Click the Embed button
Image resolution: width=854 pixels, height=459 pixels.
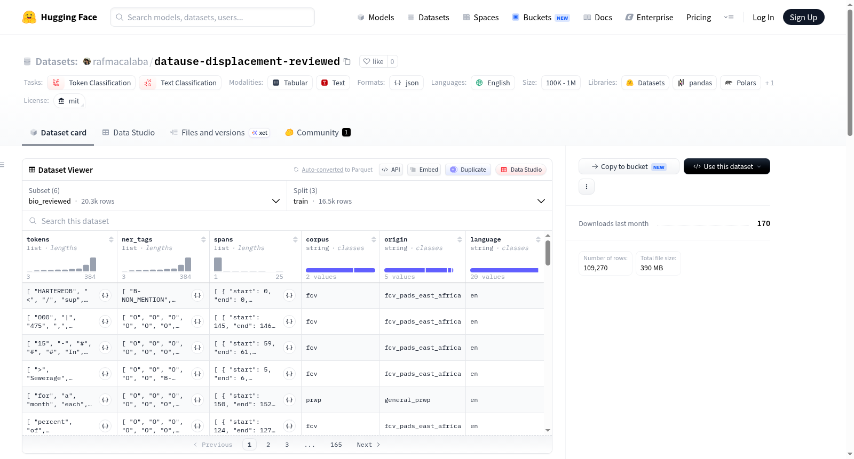[423, 170]
